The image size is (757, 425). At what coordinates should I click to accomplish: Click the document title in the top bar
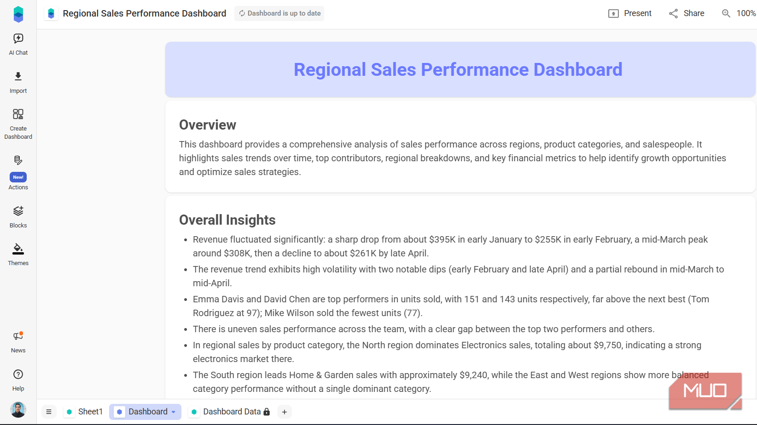145,13
